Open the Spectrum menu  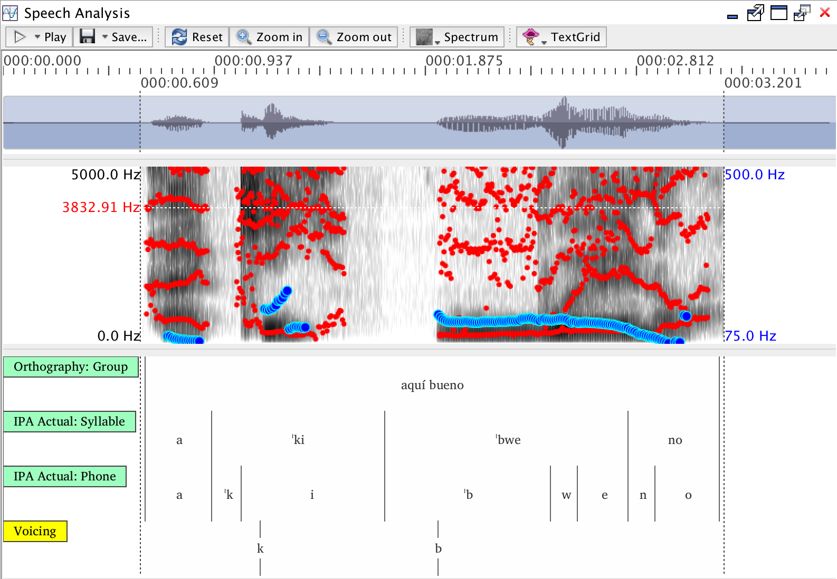point(457,37)
